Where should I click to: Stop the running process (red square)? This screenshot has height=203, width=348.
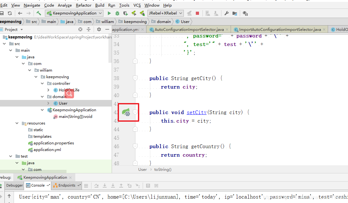click(x=197, y=13)
